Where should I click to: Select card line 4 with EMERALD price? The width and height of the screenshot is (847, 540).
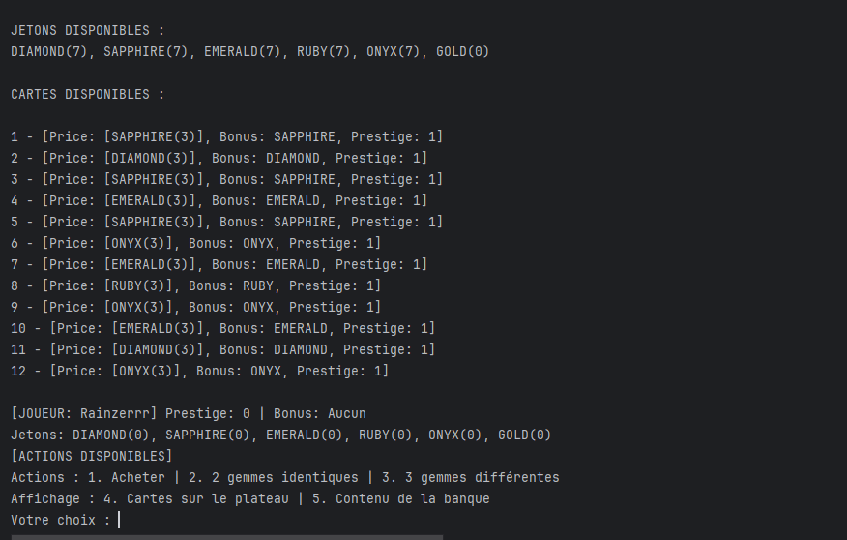point(219,200)
